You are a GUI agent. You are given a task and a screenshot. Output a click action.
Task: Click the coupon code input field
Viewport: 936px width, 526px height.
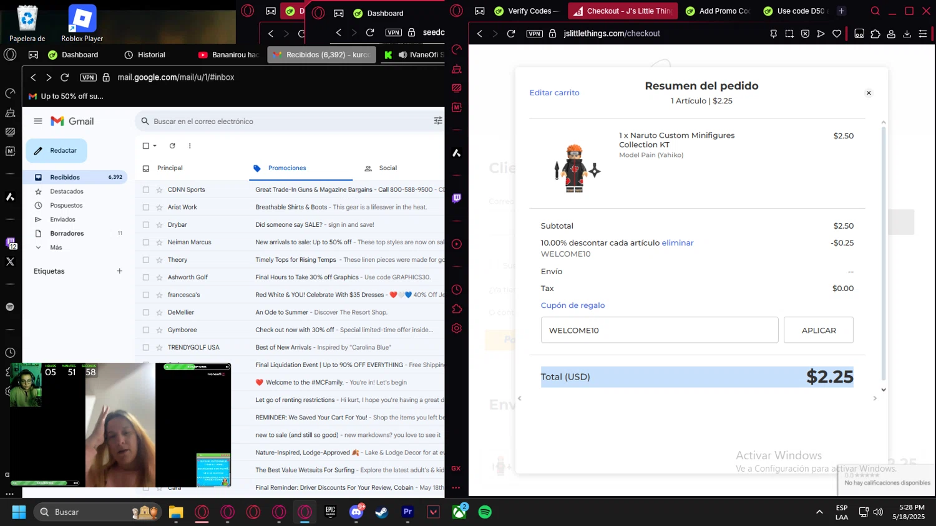point(660,330)
